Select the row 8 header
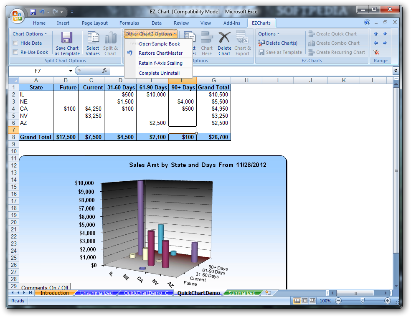This screenshot has height=317, width=411. tap(14, 137)
